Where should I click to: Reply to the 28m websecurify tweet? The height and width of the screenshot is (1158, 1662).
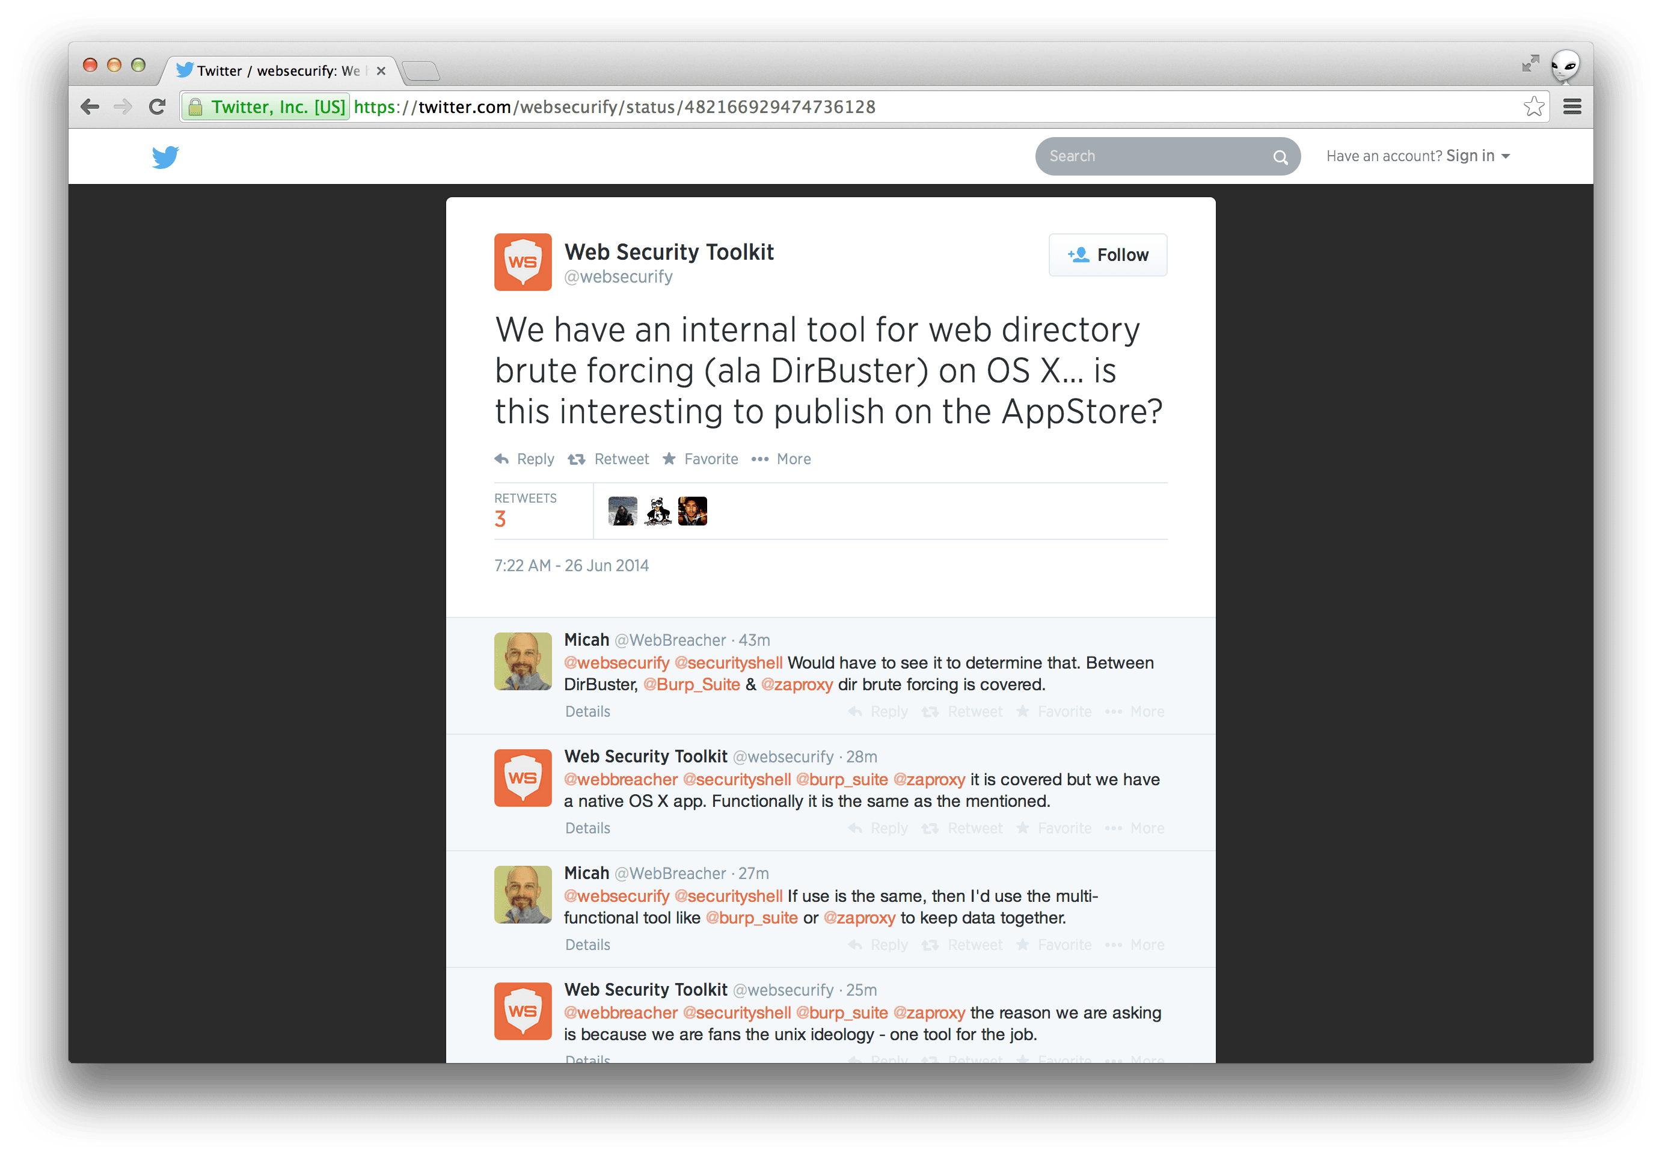pos(878,828)
